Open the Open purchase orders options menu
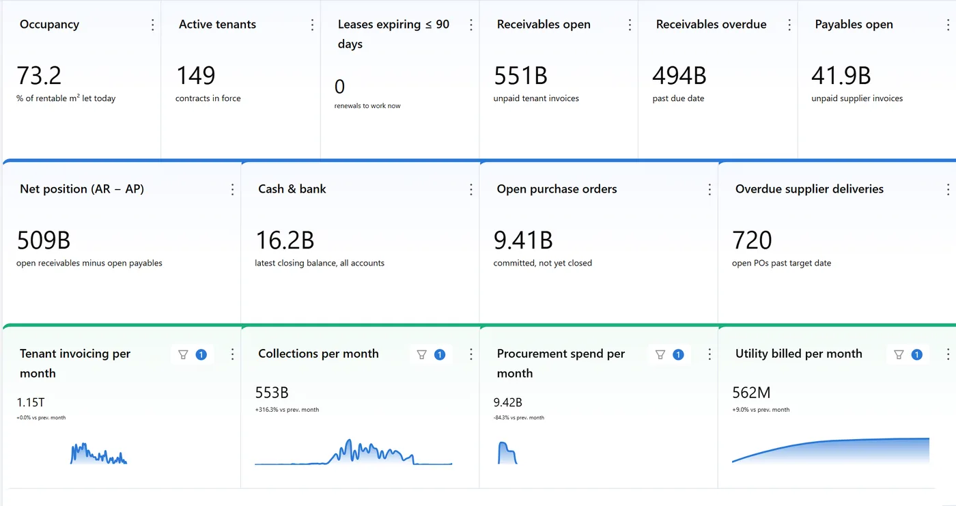Screen dimensions: 956x506 coord(709,189)
